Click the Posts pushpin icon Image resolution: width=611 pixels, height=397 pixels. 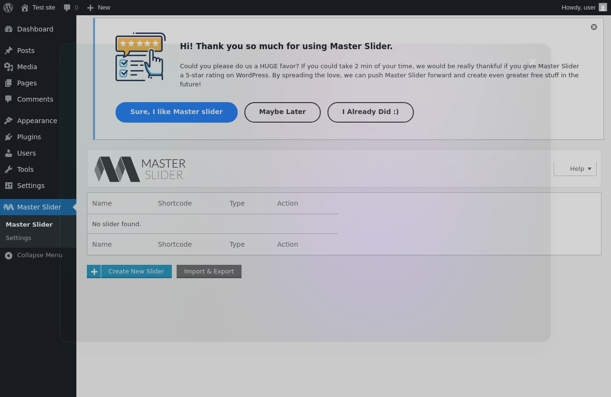9,51
